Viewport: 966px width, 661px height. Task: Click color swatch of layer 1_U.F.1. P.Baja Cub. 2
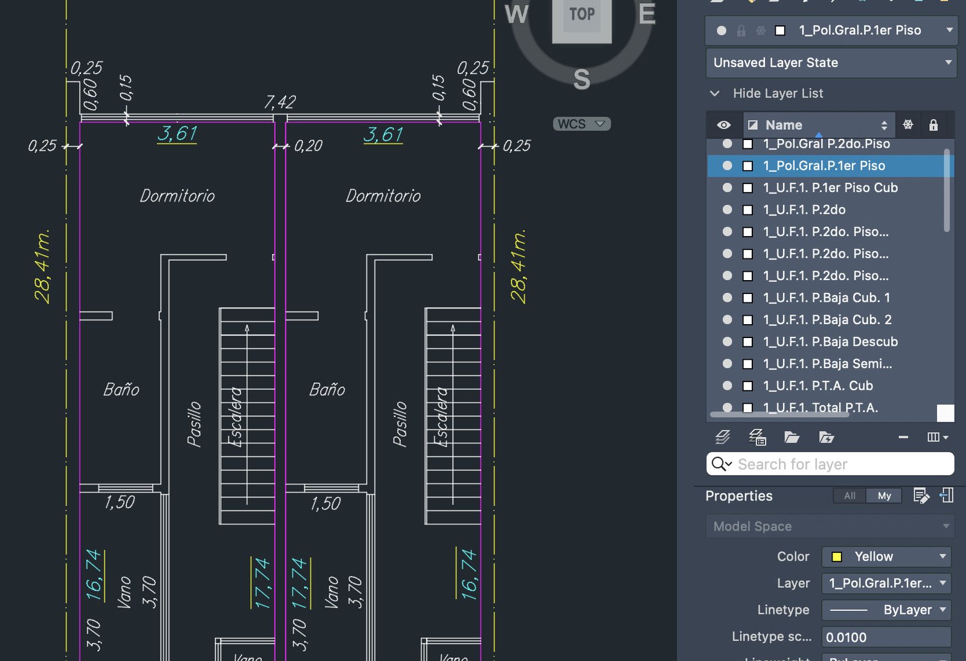(x=747, y=320)
